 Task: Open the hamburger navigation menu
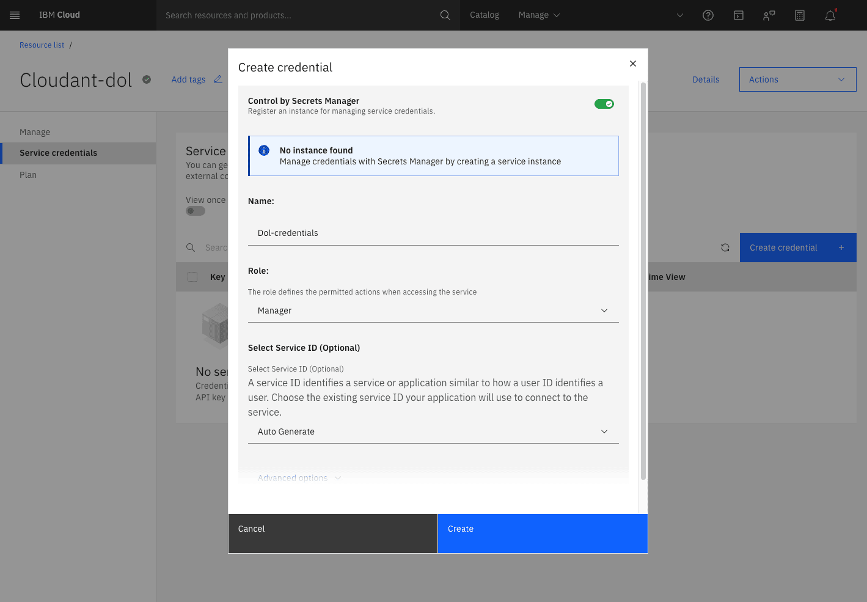tap(15, 15)
